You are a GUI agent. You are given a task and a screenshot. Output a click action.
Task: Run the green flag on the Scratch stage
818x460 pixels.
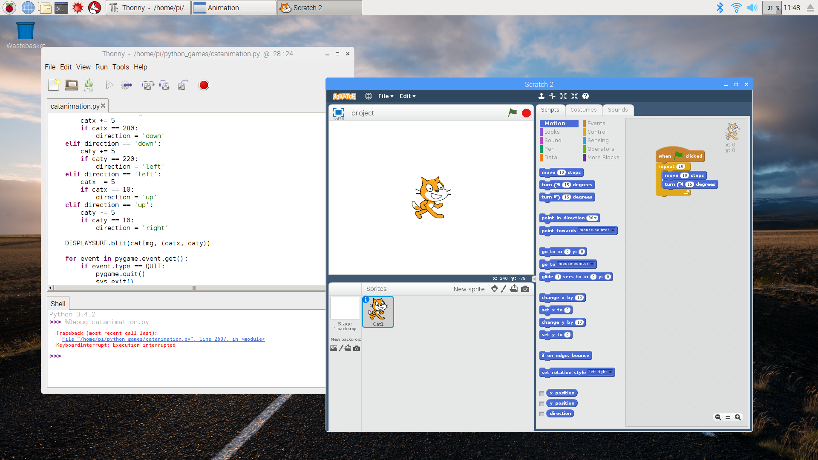coord(512,113)
